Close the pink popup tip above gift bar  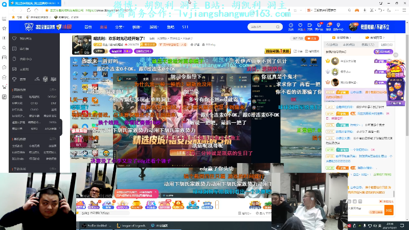156,192
